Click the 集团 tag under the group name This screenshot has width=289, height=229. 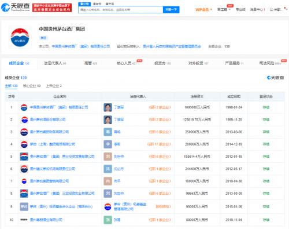(43, 38)
